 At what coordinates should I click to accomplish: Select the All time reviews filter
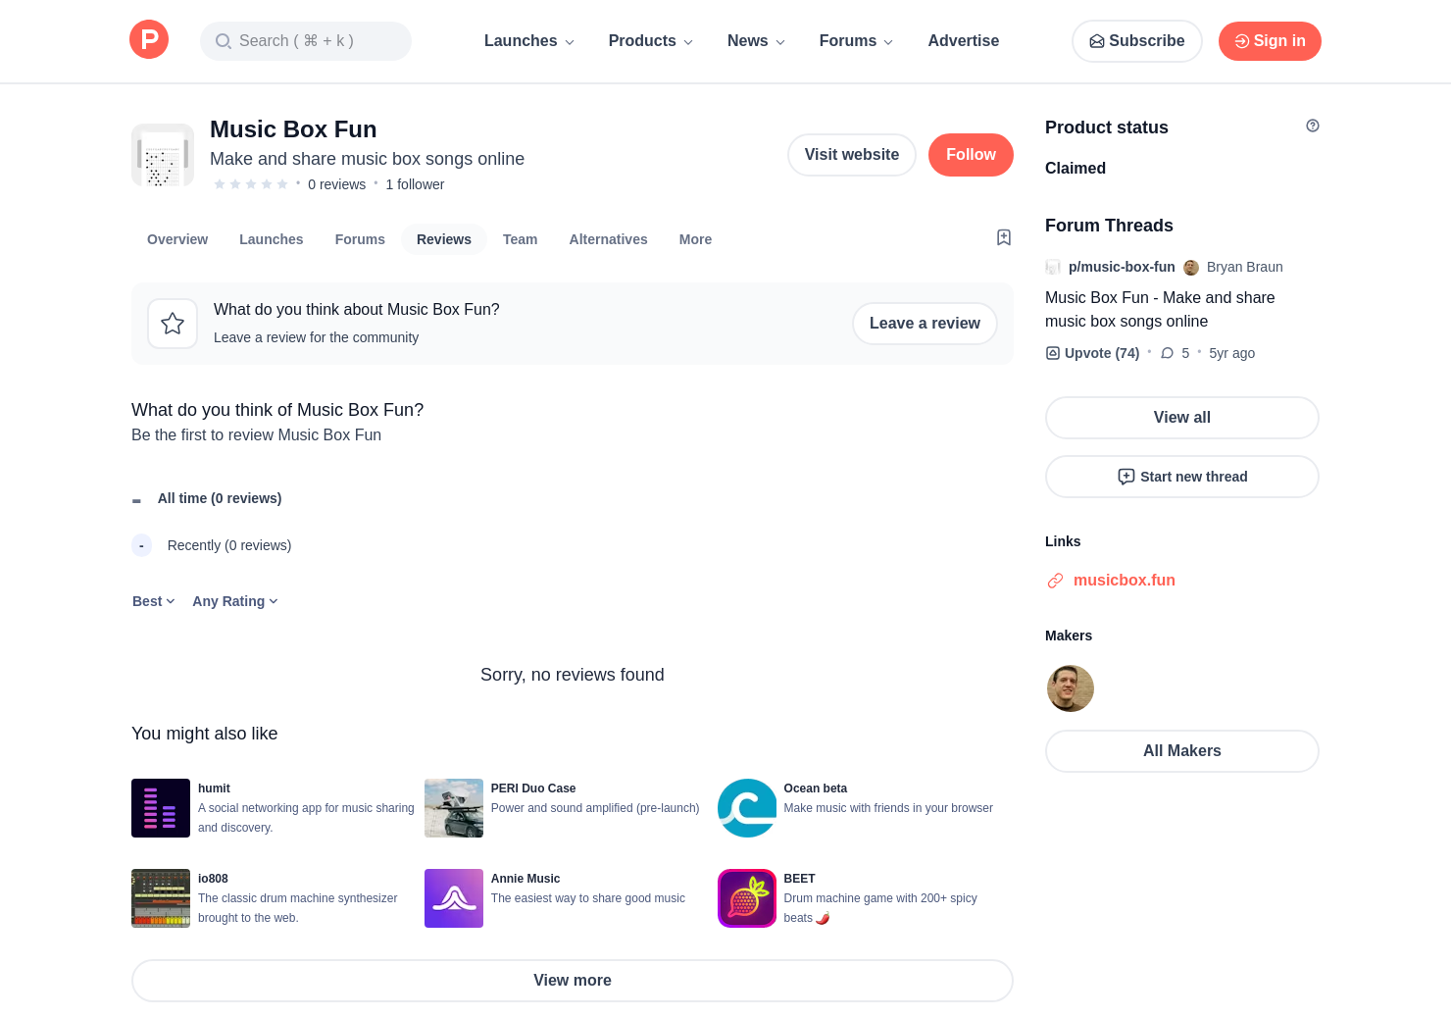219,498
